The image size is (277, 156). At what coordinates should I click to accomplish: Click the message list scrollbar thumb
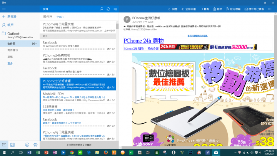pos(117,26)
